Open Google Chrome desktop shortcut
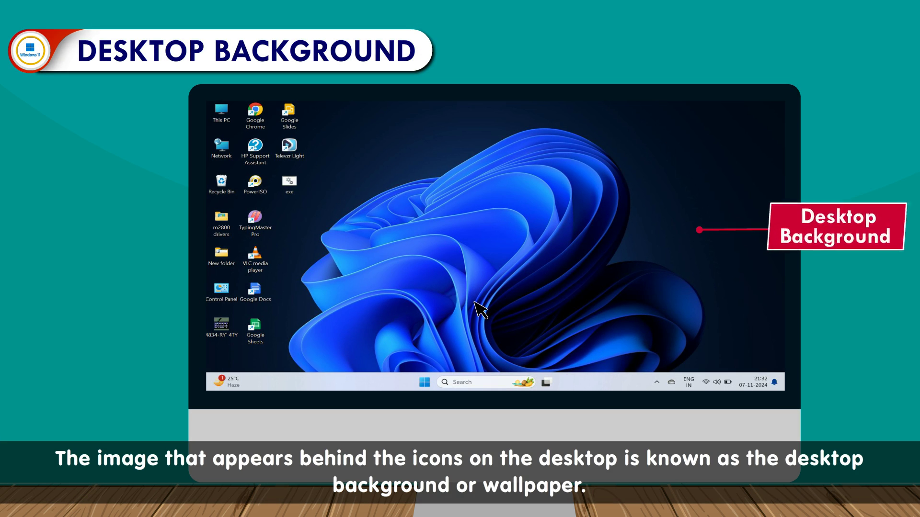Image resolution: width=920 pixels, height=517 pixels. tap(255, 110)
